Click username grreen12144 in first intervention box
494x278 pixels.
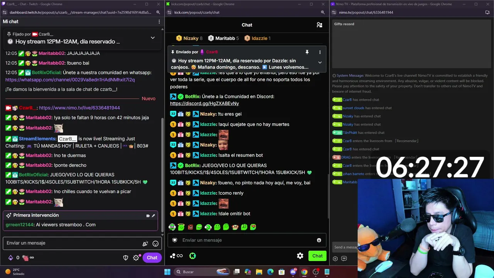20,225
